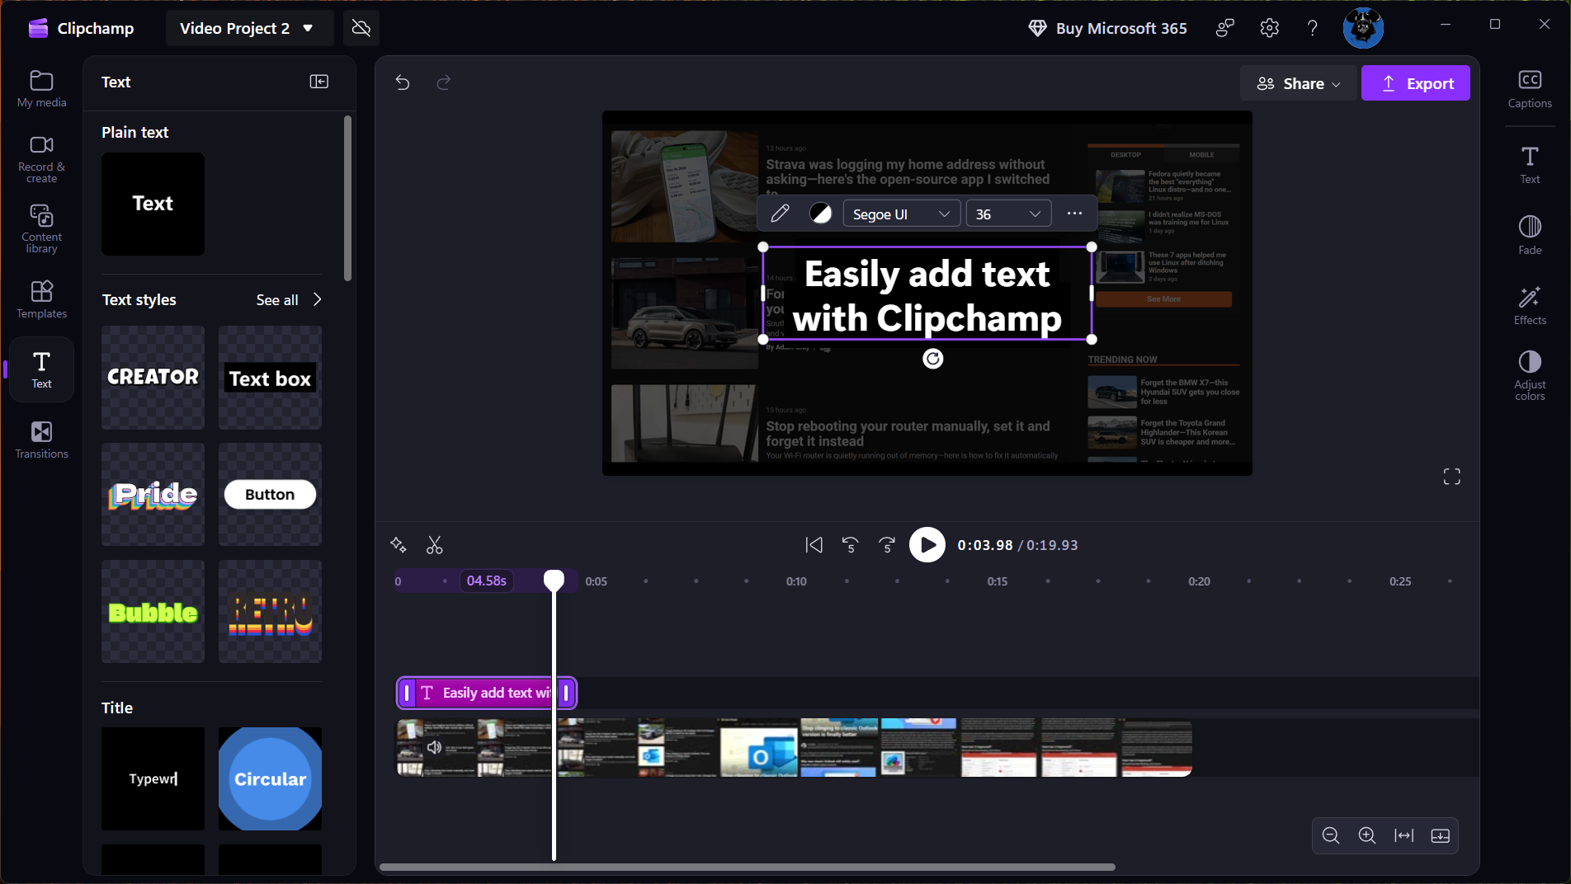The image size is (1571, 884).
Task: Open the Help menu
Action: click(x=1313, y=28)
